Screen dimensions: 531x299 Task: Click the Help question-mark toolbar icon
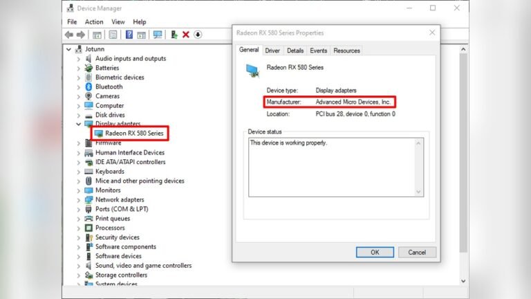coord(129,35)
